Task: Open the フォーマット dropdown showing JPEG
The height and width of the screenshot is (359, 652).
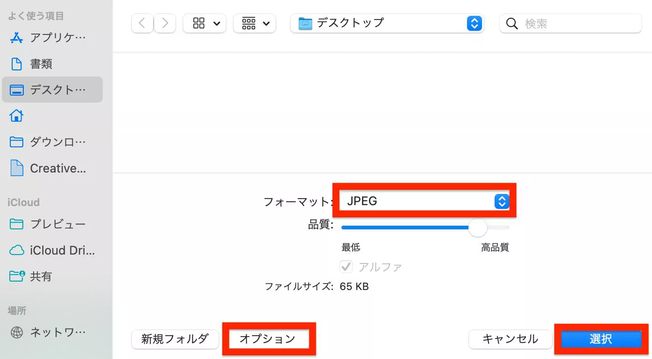Action: click(424, 201)
